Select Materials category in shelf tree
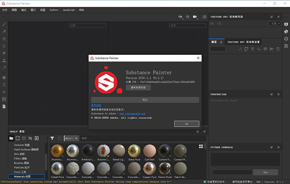 click(x=27, y=176)
